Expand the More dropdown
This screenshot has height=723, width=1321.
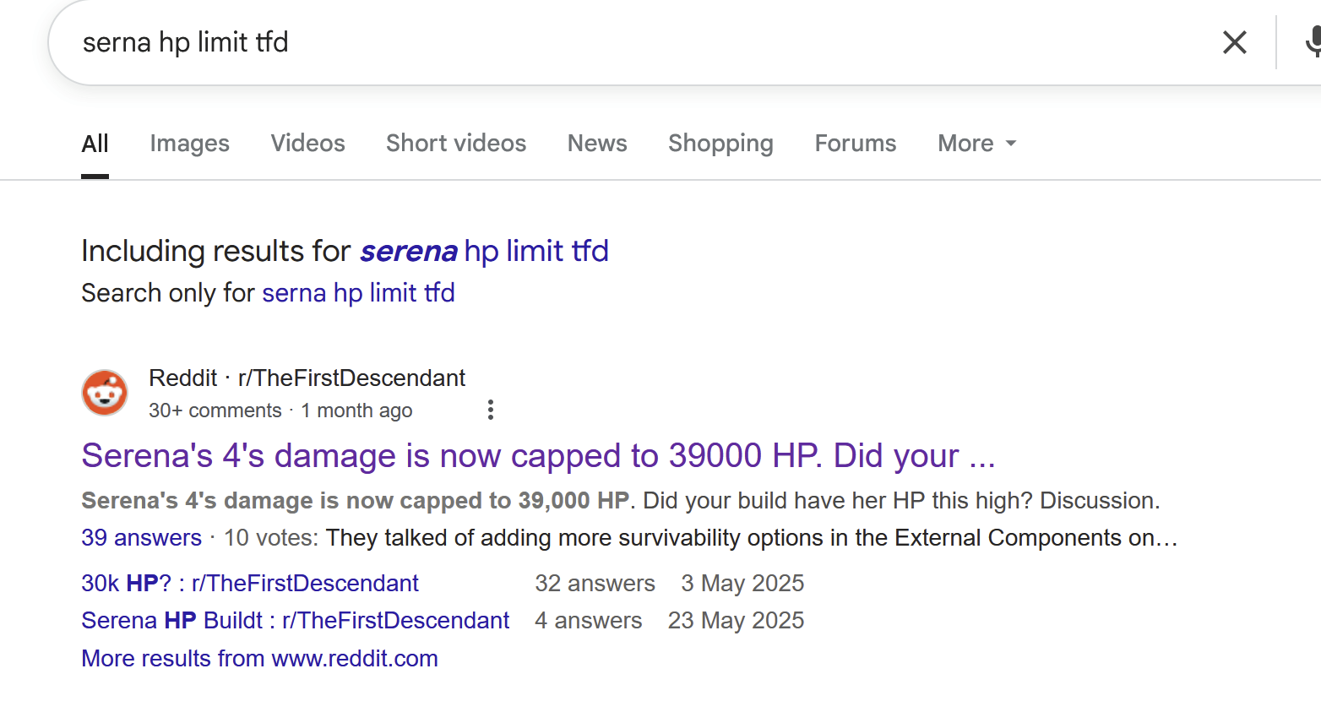pyautogui.click(x=977, y=144)
